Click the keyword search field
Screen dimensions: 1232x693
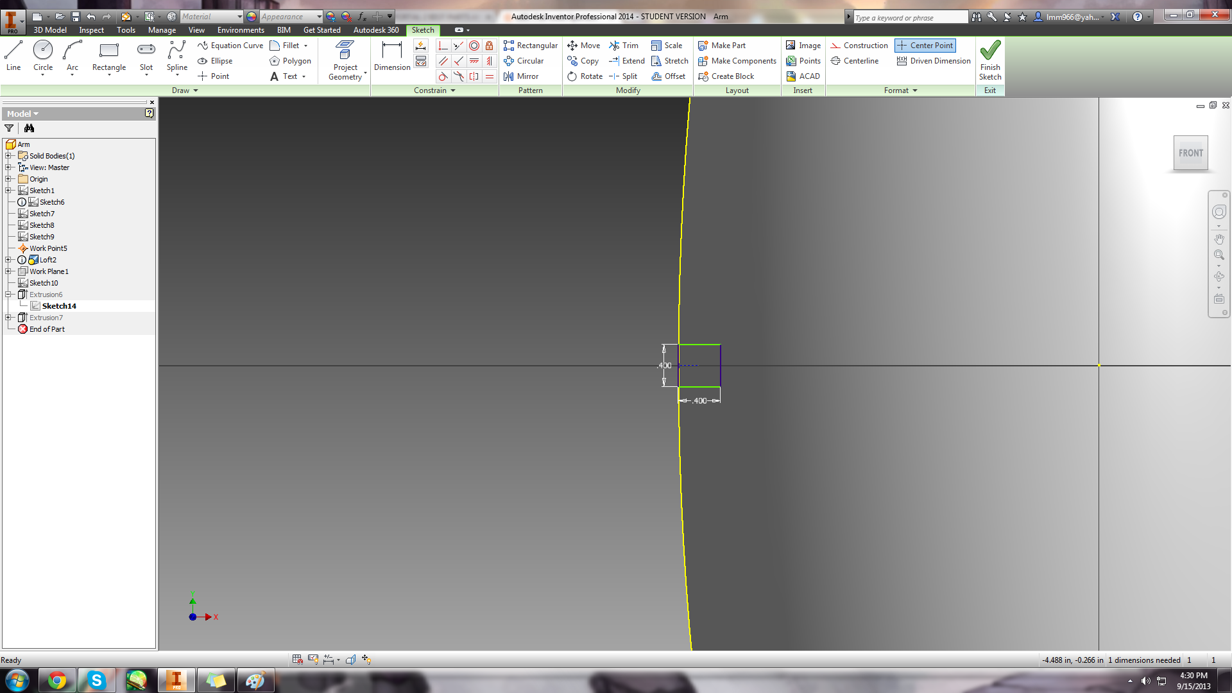[x=910, y=17]
